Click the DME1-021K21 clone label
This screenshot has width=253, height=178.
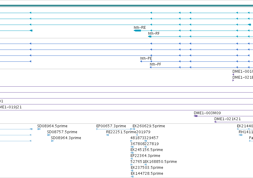(227, 119)
